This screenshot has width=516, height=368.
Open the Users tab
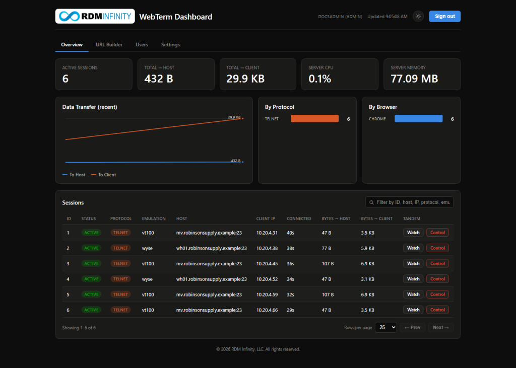click(142, 44)
